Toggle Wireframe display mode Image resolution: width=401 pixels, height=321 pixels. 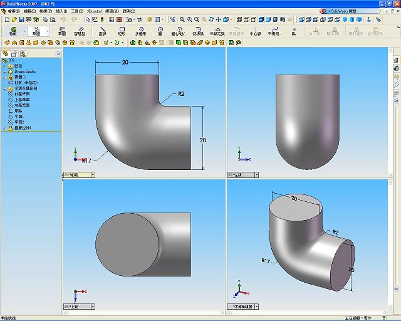239,19
